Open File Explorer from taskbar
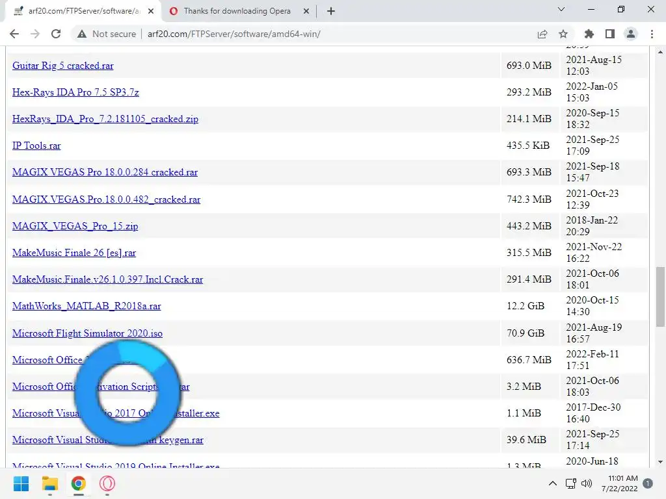 pyautogui.click(x=49, y=483)
